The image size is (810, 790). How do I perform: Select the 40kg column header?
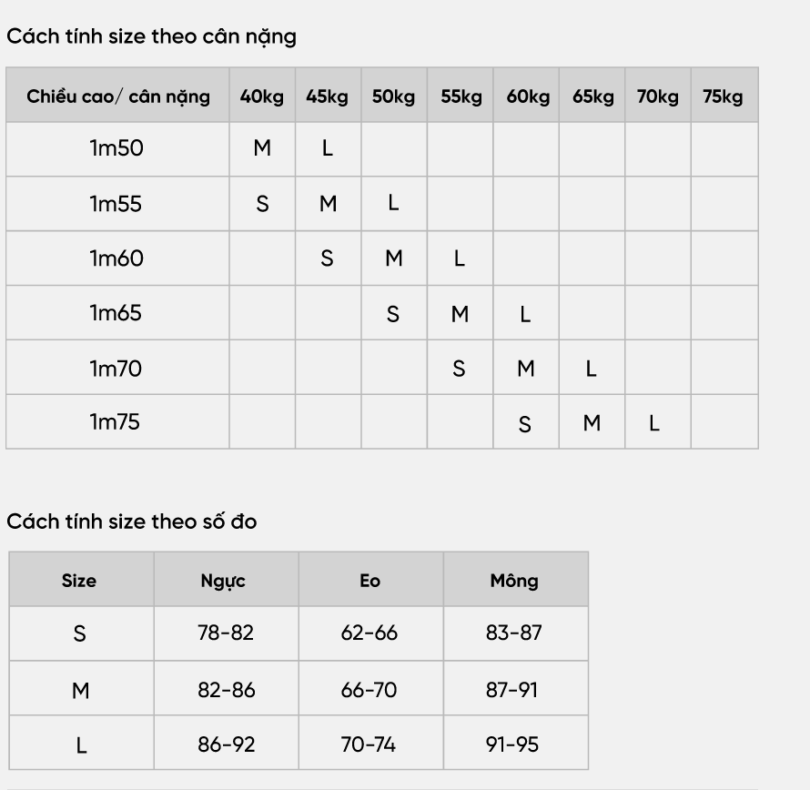[x=262, y=95]
